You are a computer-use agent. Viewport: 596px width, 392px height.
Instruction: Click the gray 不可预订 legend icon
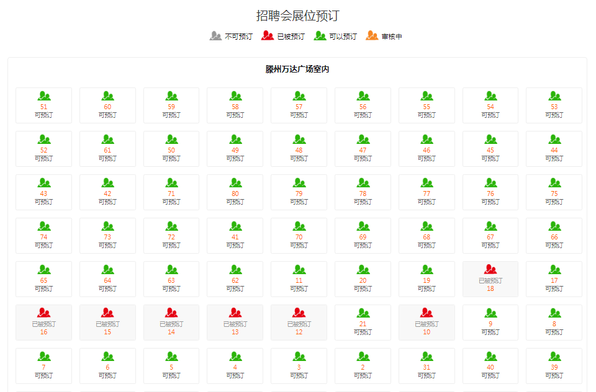pos(215,36)
